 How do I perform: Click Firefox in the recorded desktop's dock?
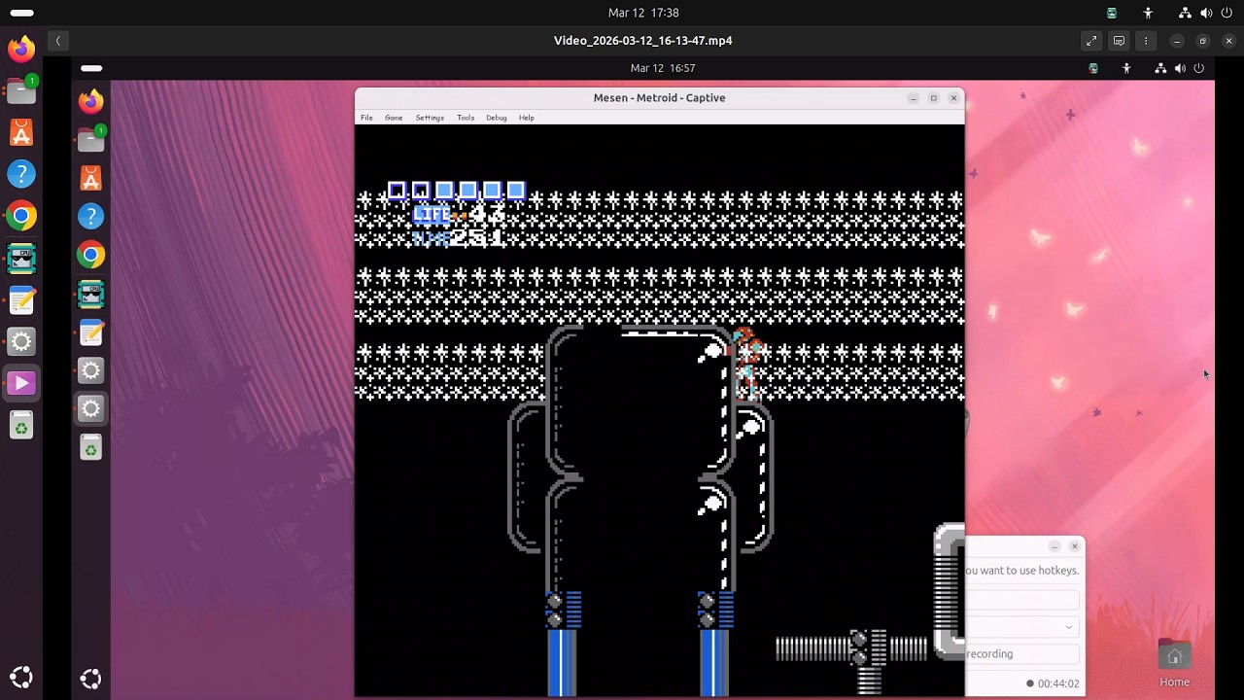90,101
